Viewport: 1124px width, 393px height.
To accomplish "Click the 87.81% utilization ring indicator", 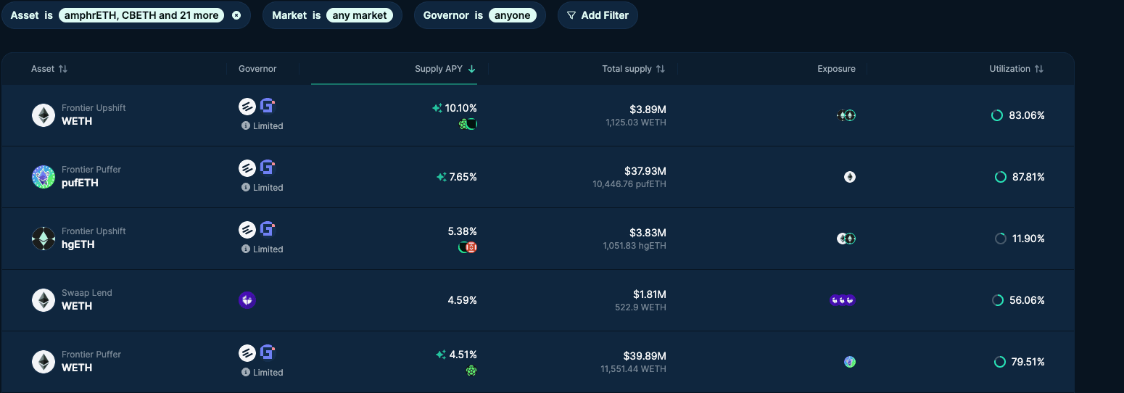I will pyautogui.click(x=1000, y=177).
